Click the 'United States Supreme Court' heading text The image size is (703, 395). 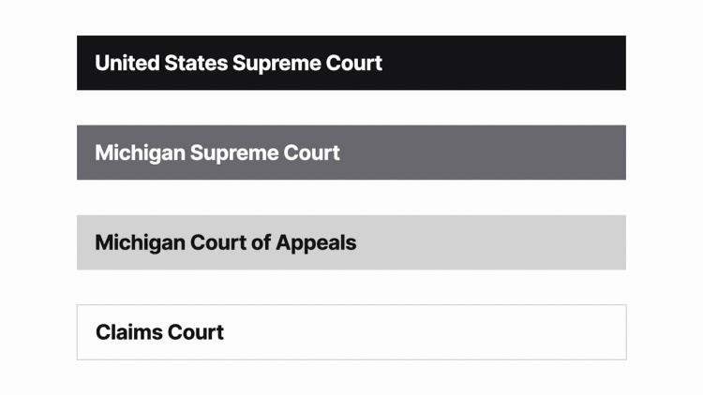coord(238,63)
